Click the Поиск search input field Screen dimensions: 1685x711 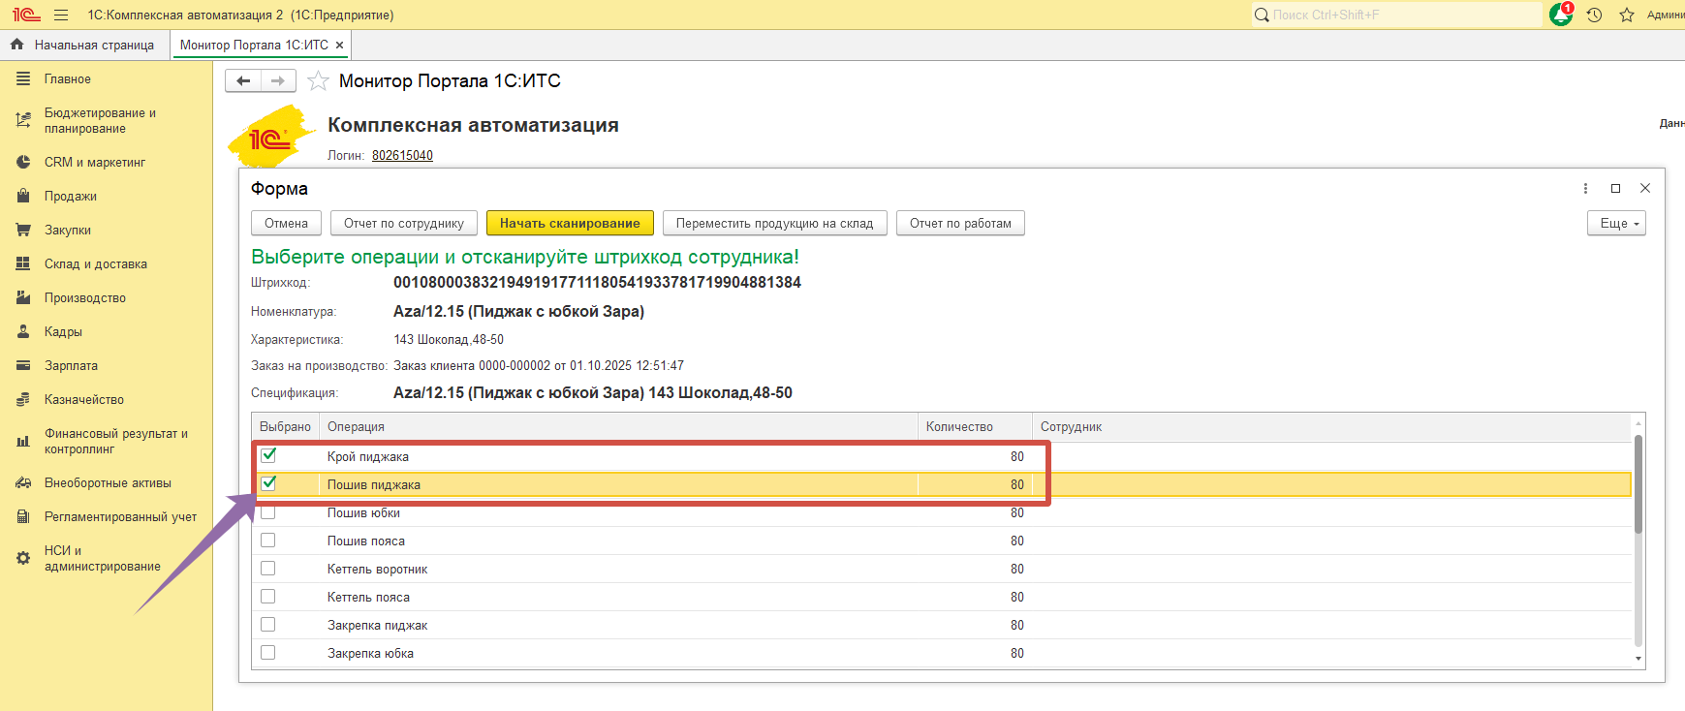point(1402,15)
